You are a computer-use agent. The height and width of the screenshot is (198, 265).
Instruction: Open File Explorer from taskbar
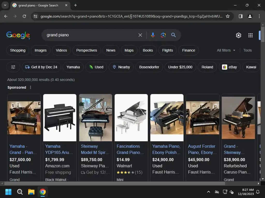(31, 192)
